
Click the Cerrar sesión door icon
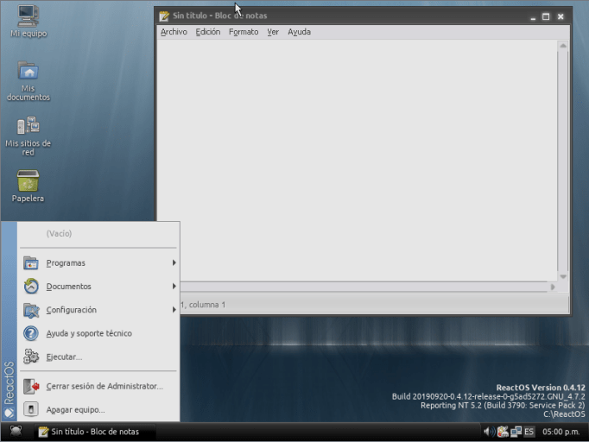pos(31,386)
